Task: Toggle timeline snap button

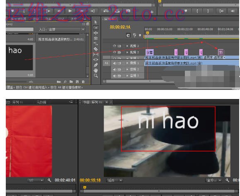Action: [128, 35]
